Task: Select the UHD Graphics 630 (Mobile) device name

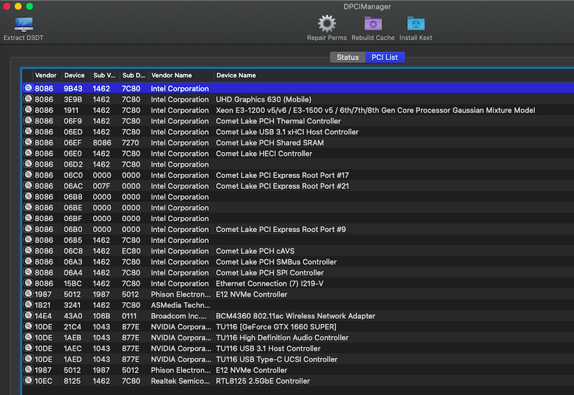Action: tap(264, 99)
